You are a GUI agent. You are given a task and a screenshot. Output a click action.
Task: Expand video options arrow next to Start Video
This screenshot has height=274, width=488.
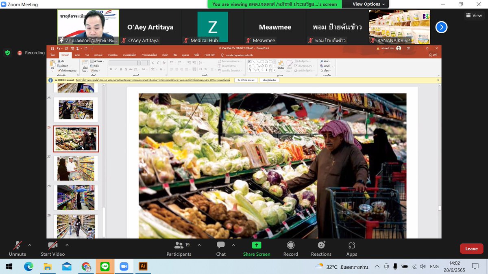(67, 245)
